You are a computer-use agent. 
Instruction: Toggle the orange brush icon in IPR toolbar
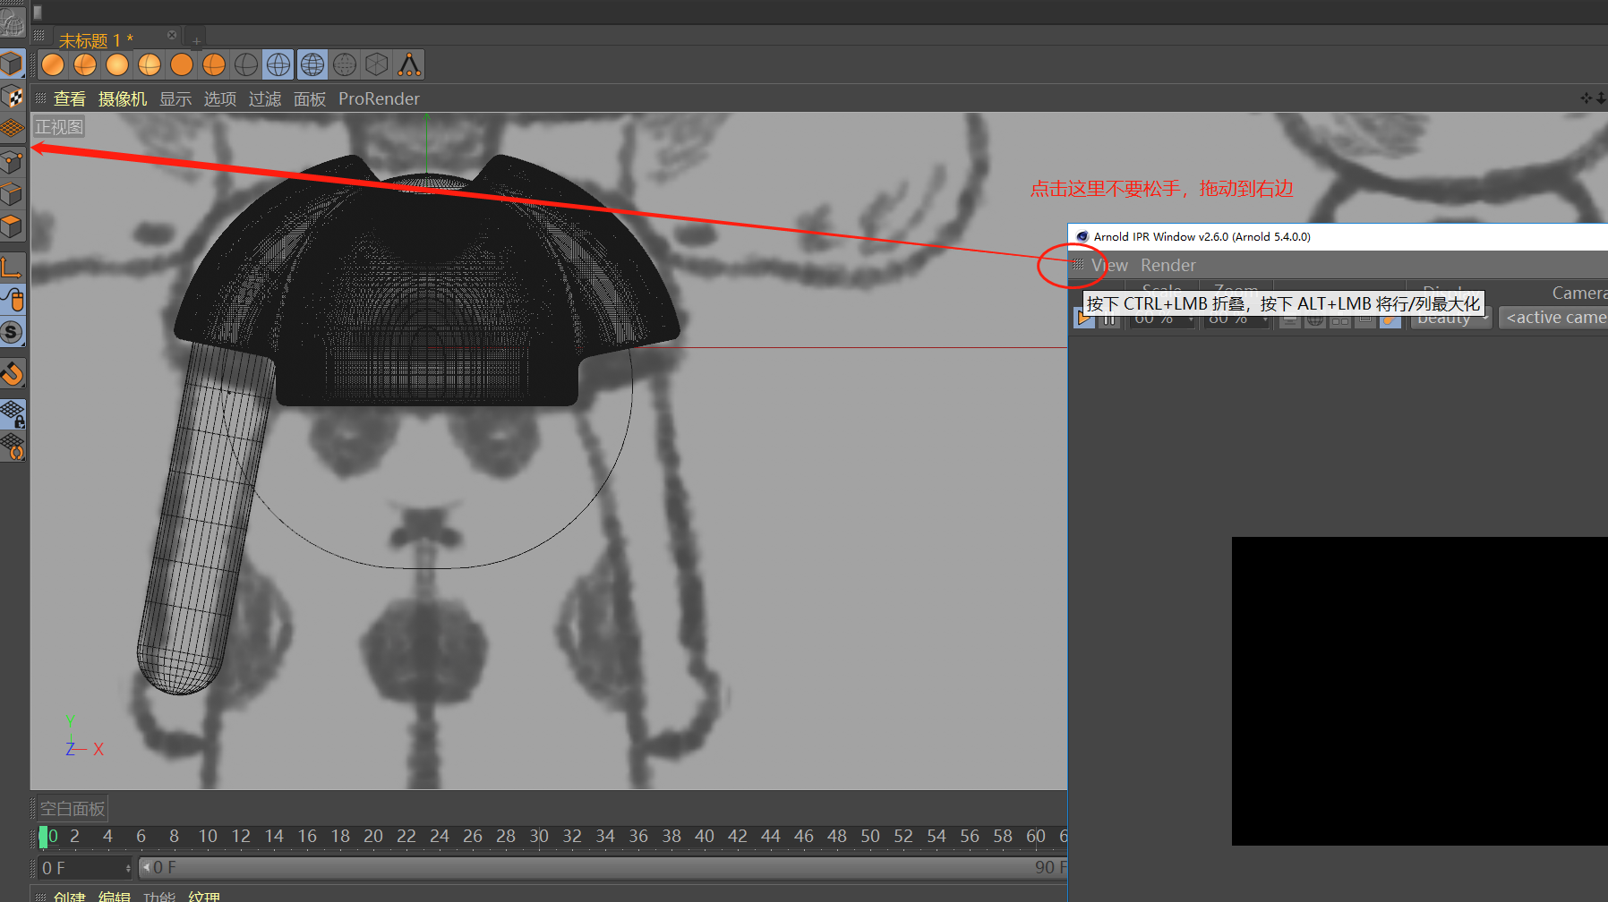(1390, 319)
